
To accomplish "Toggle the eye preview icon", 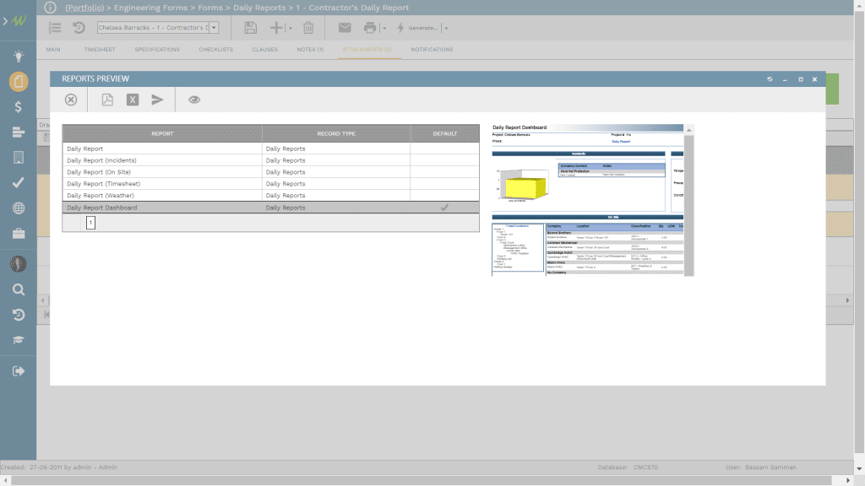I will click(x=194, y=100).
